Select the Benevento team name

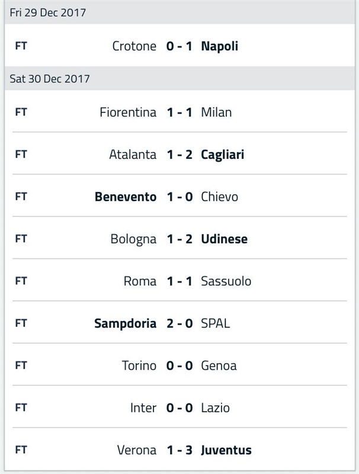(x=126, y=197)
